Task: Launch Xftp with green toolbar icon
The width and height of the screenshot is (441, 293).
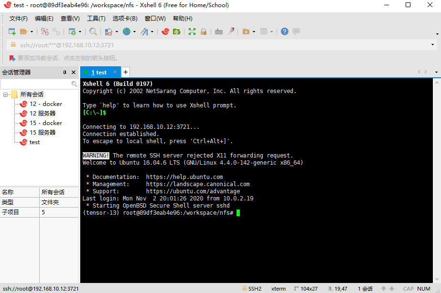Action: point(177,31)
